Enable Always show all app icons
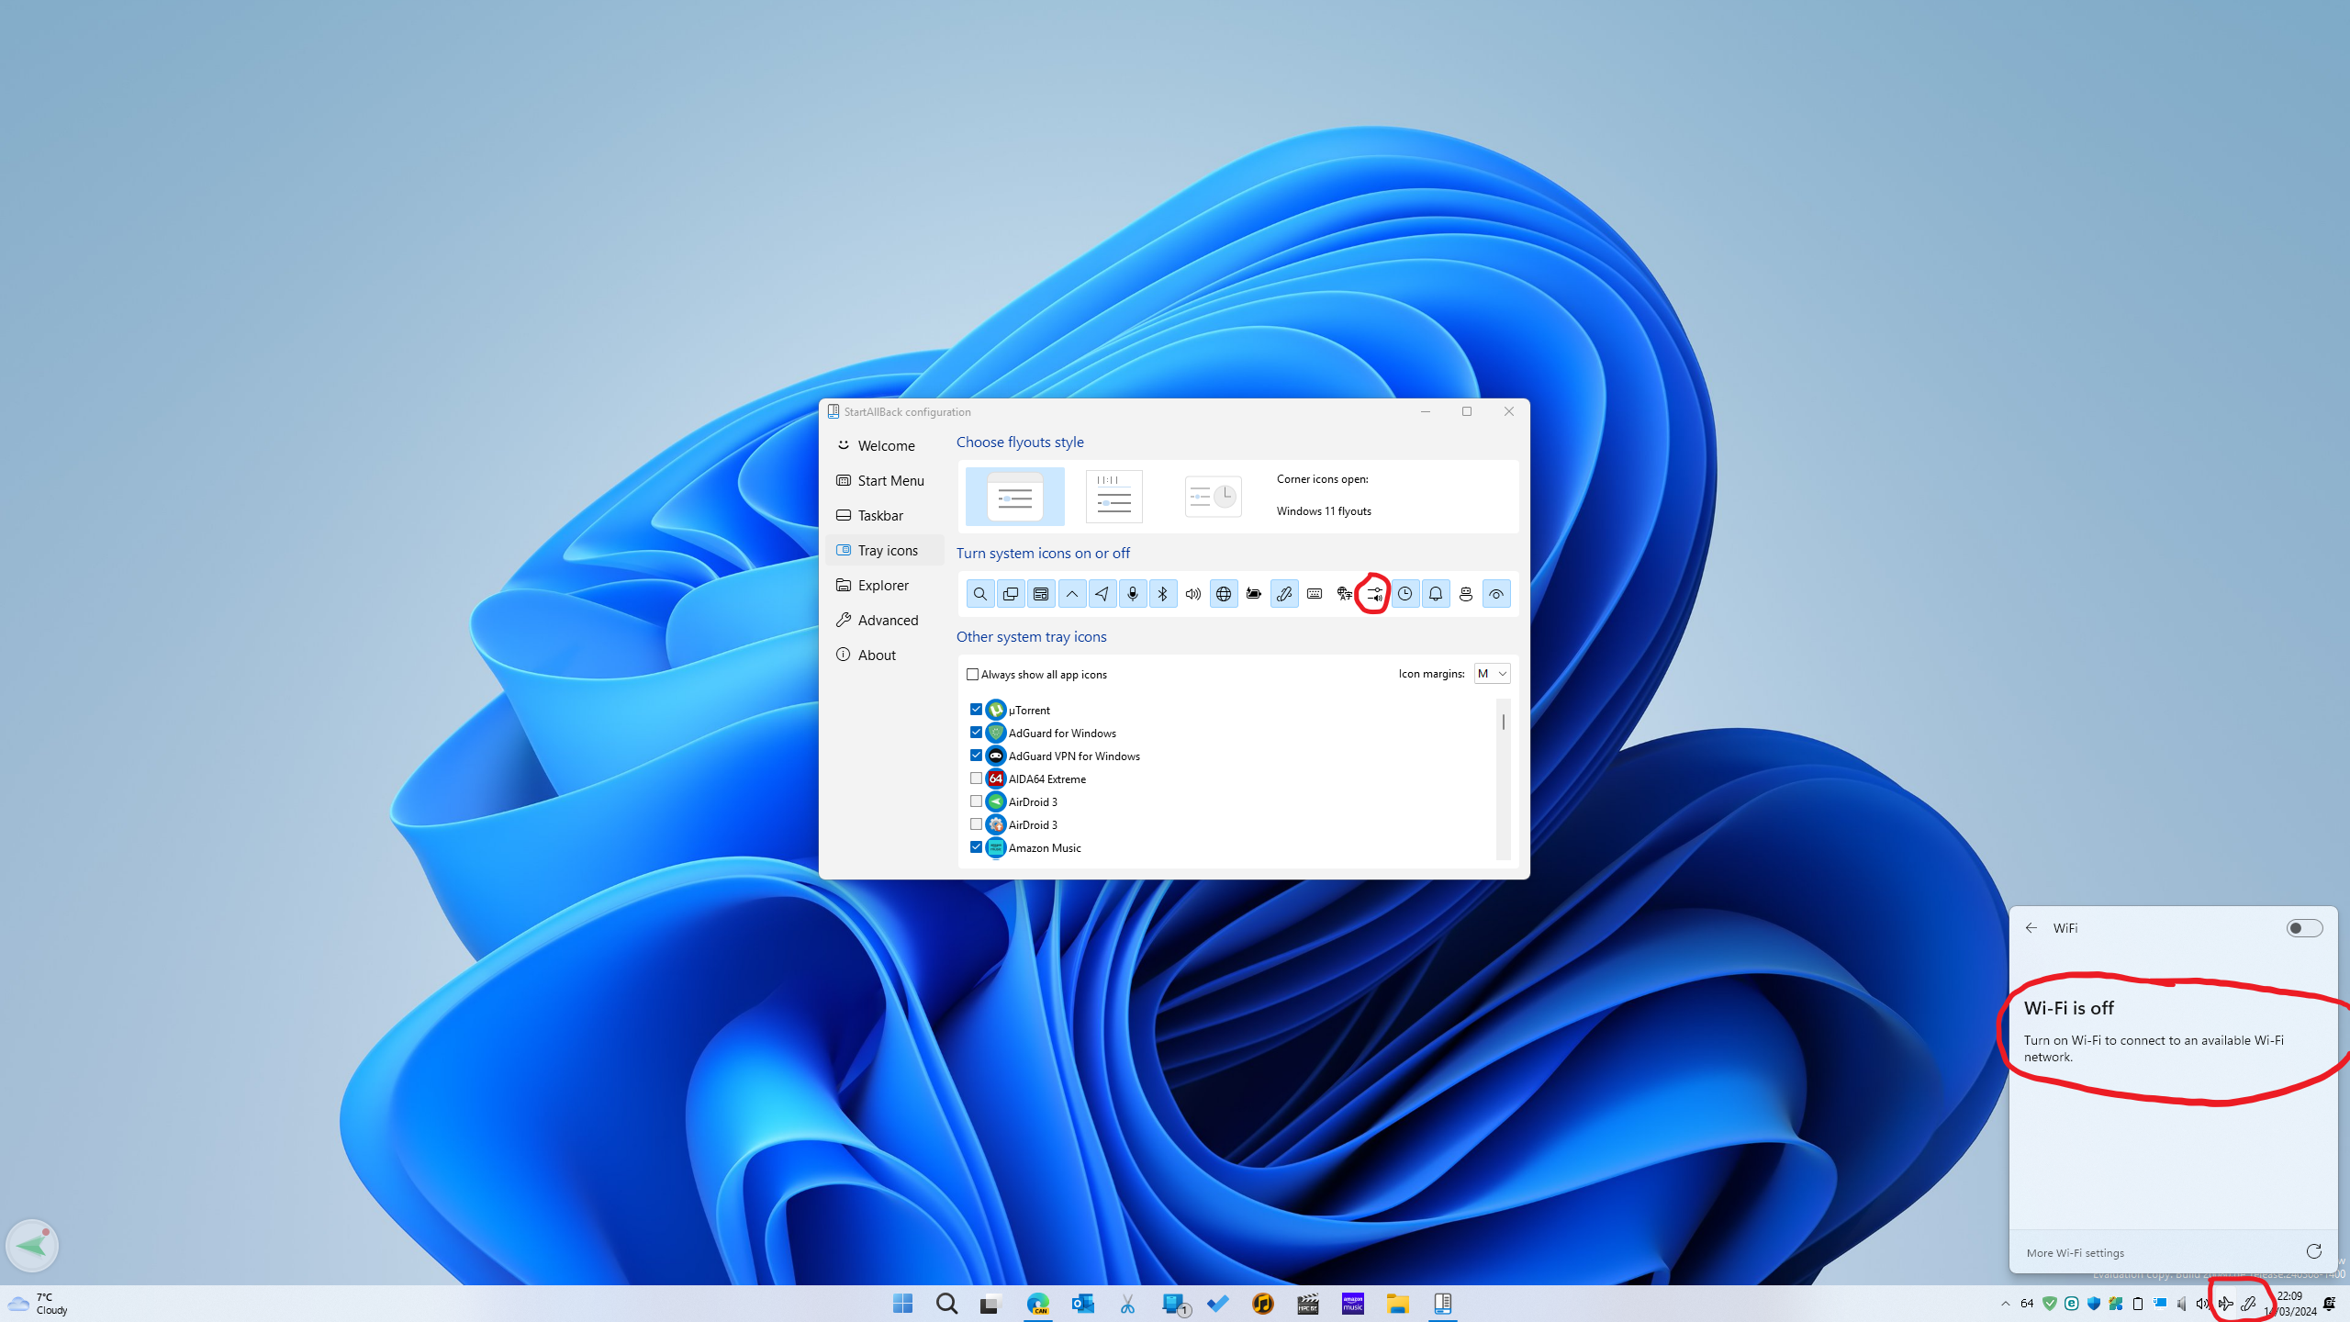Screen dimensions: 2350x1322 (972, 675)
